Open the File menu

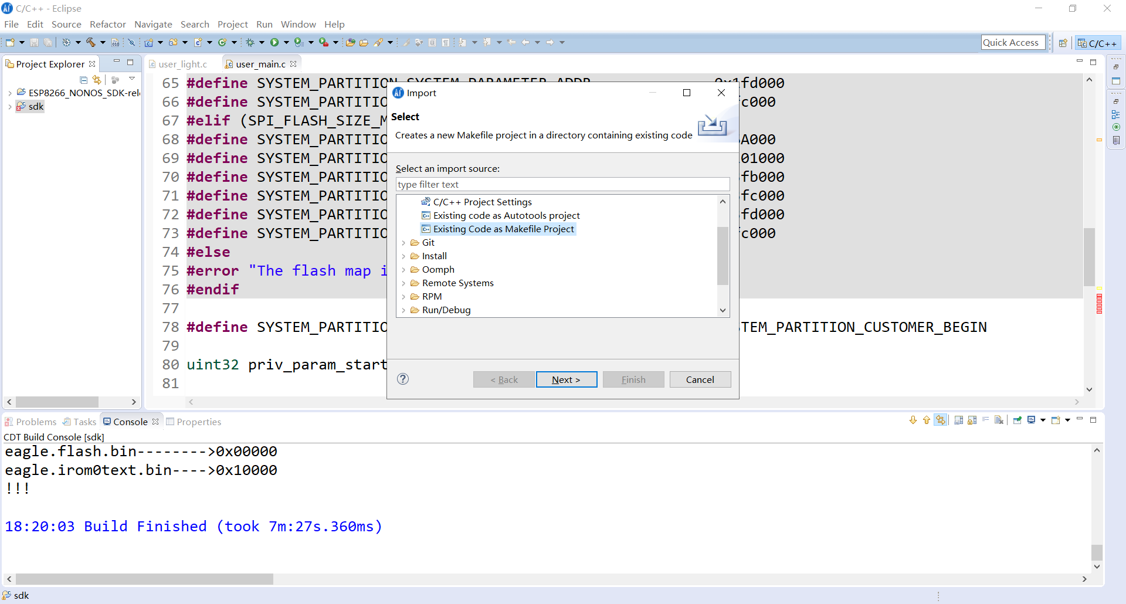click(11, 24)
